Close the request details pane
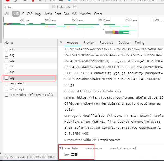The height and width of the screenshot is (161, 164). tap(61, 42)
